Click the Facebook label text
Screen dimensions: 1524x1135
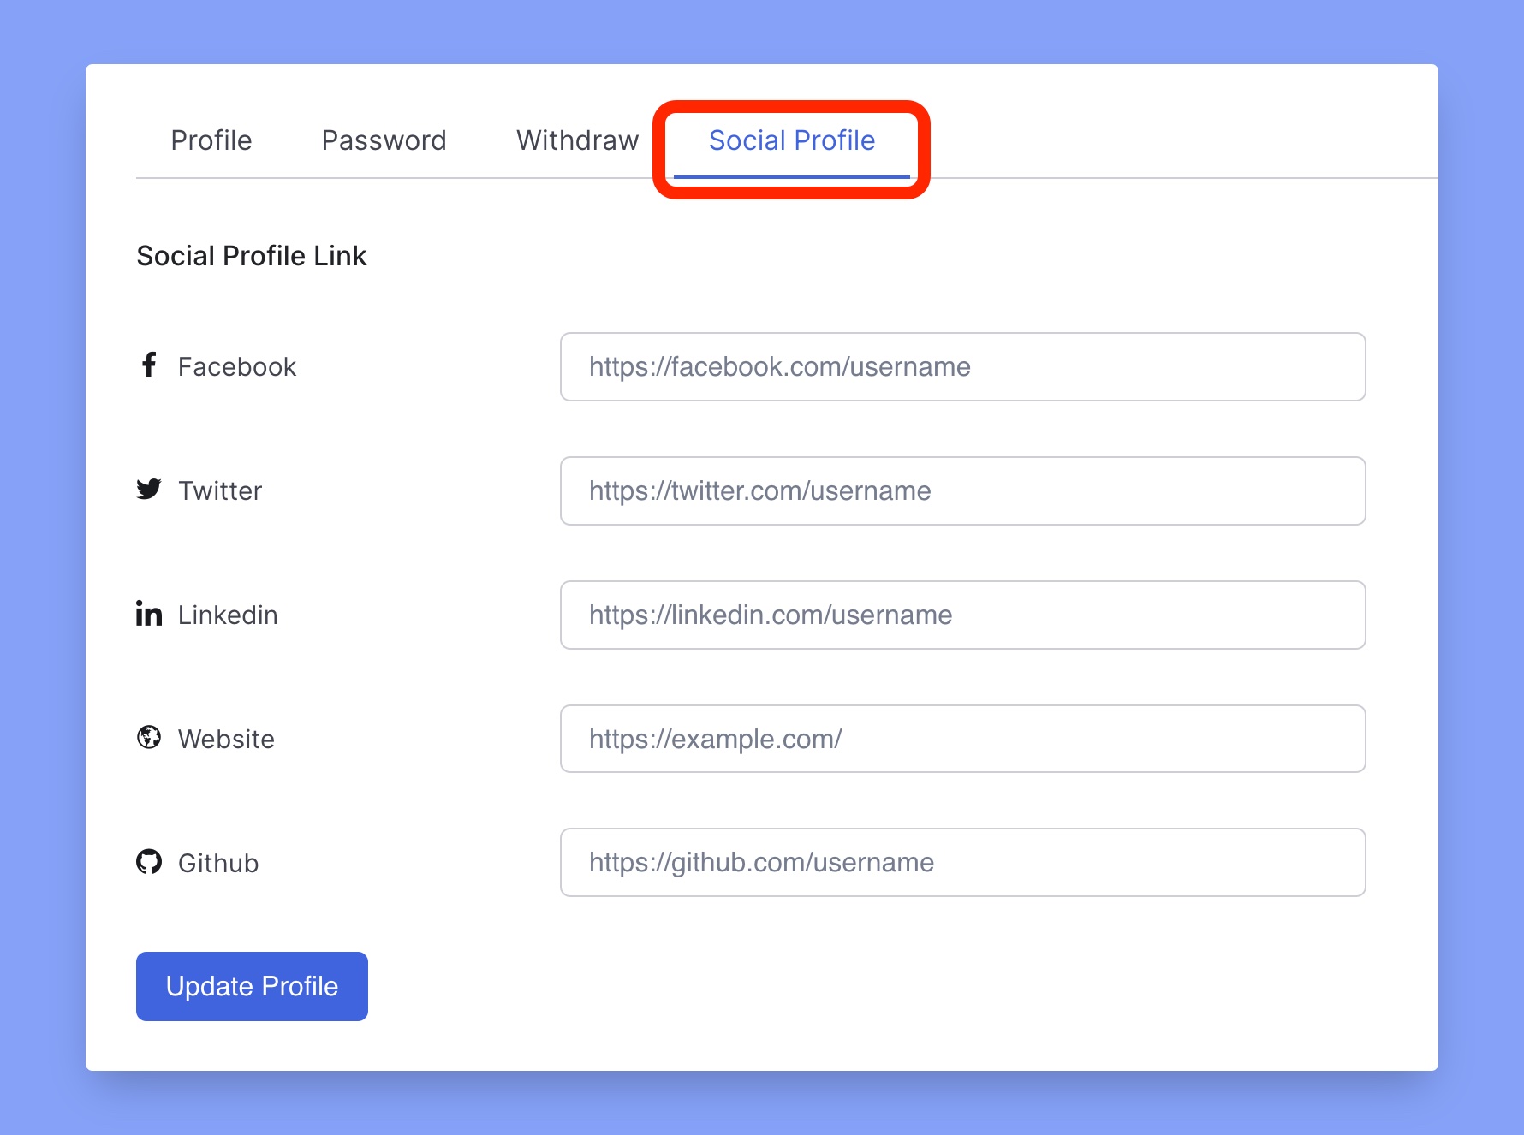tap(237, 367)
